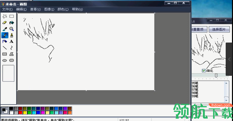Open the 颜色(C) menu
233x121 pixels.
click(63, 9)
